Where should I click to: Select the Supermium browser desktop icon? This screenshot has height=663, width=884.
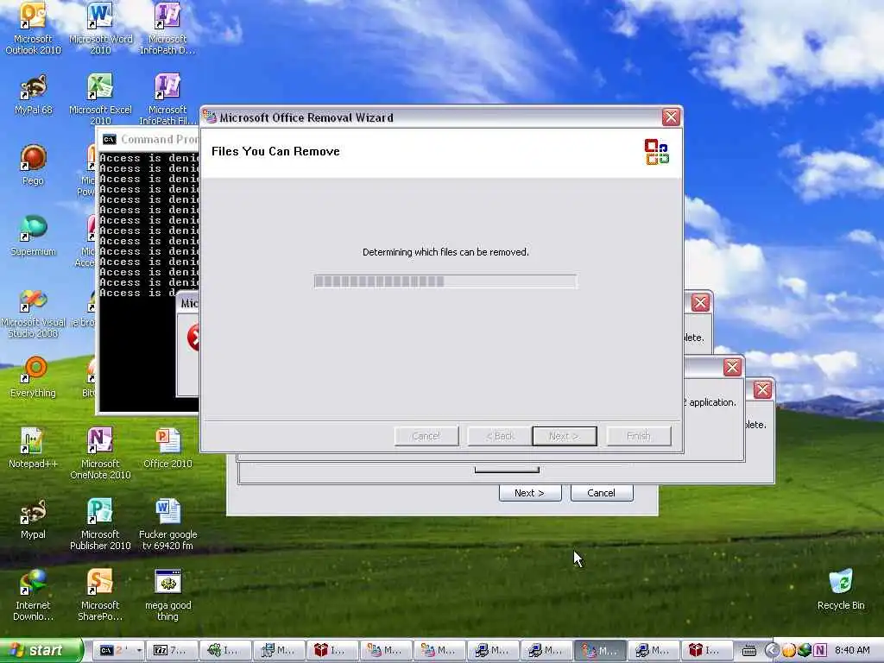coord(33,236)
